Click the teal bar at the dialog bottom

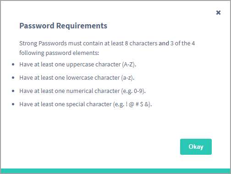[x=115, y=171]
